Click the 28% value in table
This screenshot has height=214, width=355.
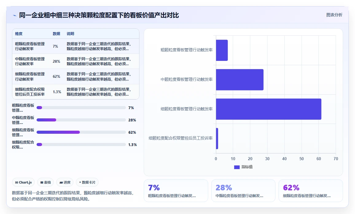point(57,61)
